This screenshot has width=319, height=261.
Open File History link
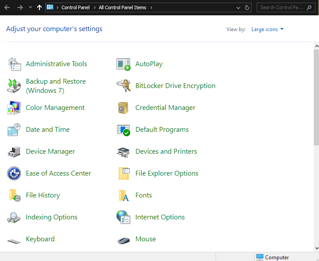click(43, 195)
